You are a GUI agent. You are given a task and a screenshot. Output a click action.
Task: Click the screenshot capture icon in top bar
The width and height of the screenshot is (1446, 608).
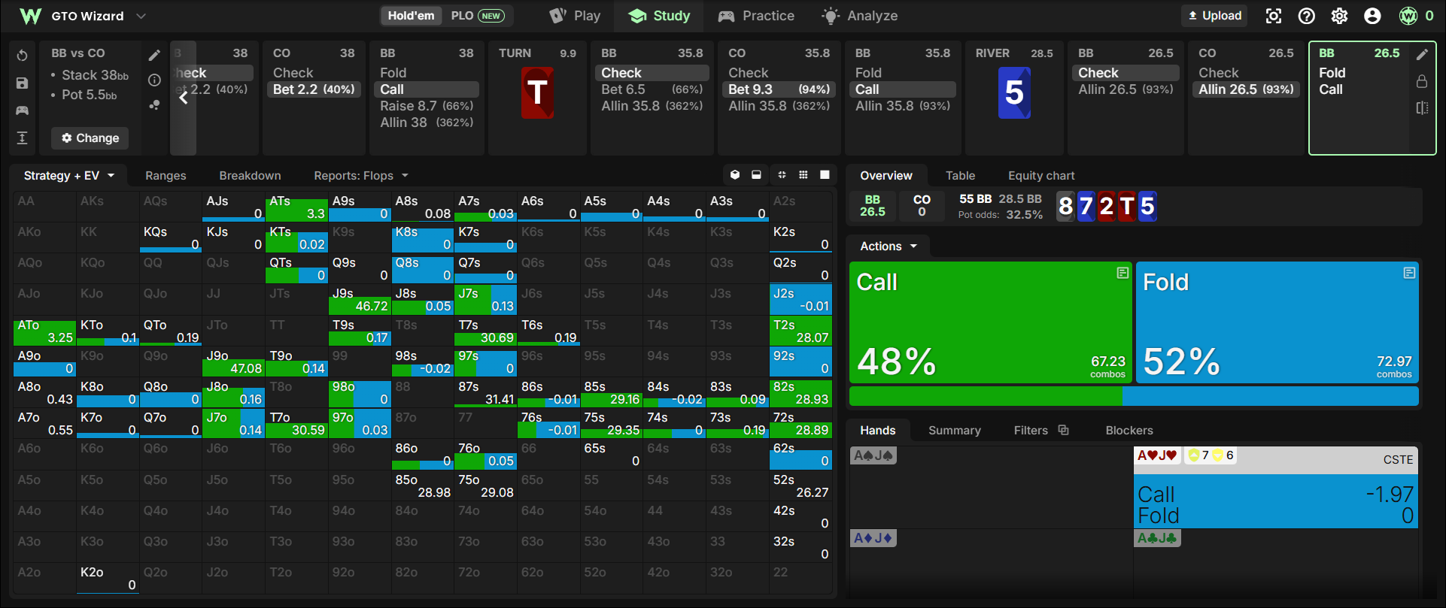pos(1274,16)
